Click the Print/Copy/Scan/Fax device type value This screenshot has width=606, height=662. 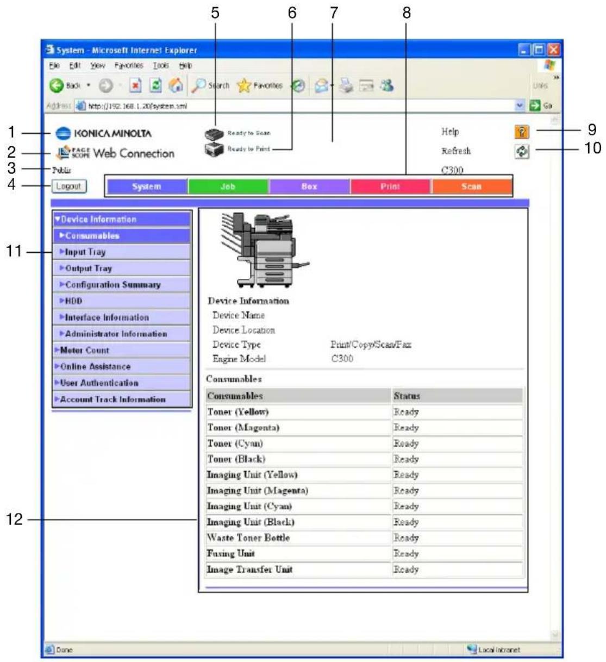pyautogui.click(x=371, y=345)
